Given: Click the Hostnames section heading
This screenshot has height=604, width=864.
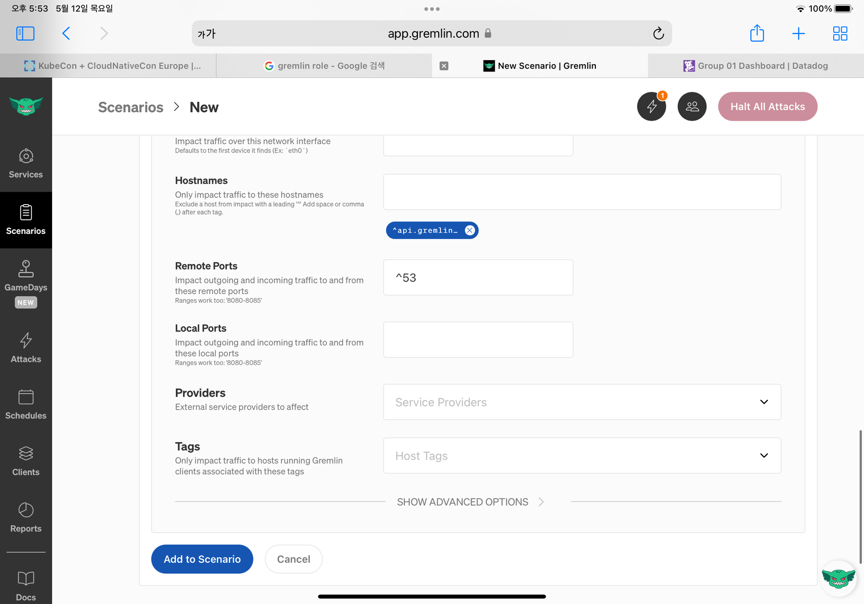Looking at the screenshot, I should pos(201,181).
